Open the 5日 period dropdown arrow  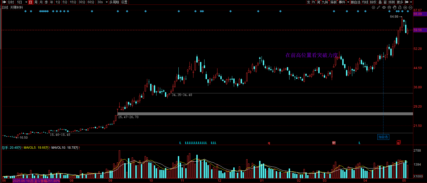[x=26, y=2]
